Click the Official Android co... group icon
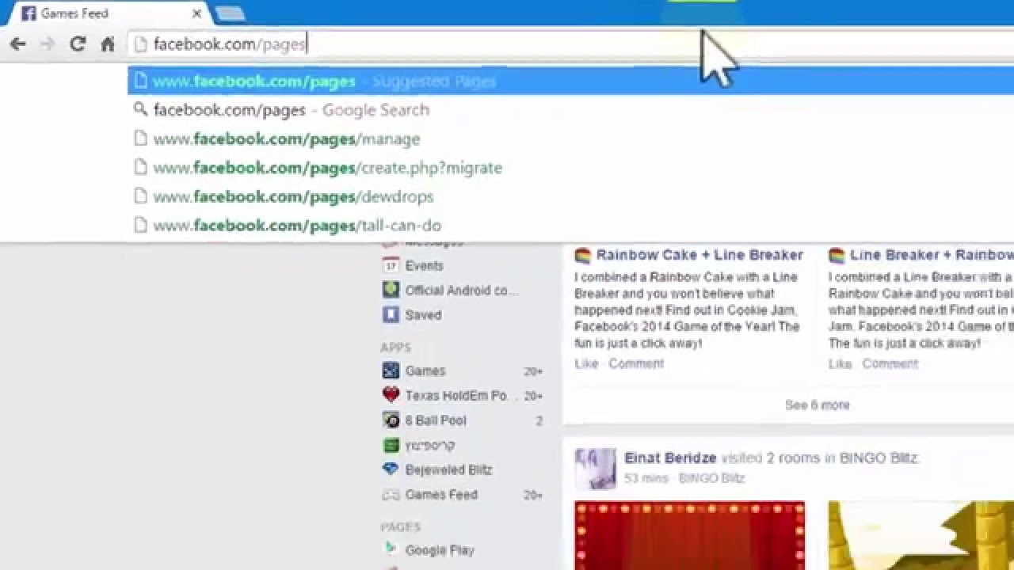The width and height of the screenshot is (1014, 570). click(391, 290)
